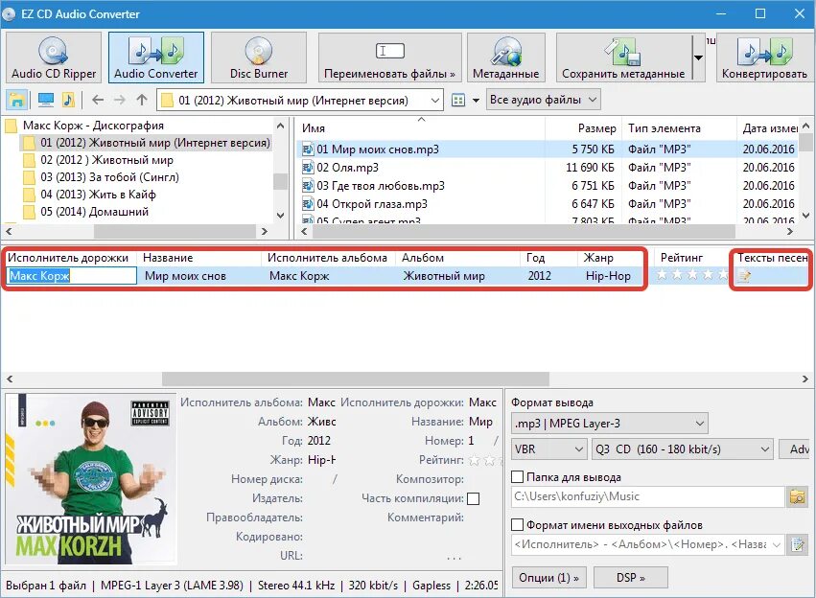The width and height of the screenshot is (816, 598).
Task: Click the output folder path field
Action: pyautogui.click(x=648, y=496)
